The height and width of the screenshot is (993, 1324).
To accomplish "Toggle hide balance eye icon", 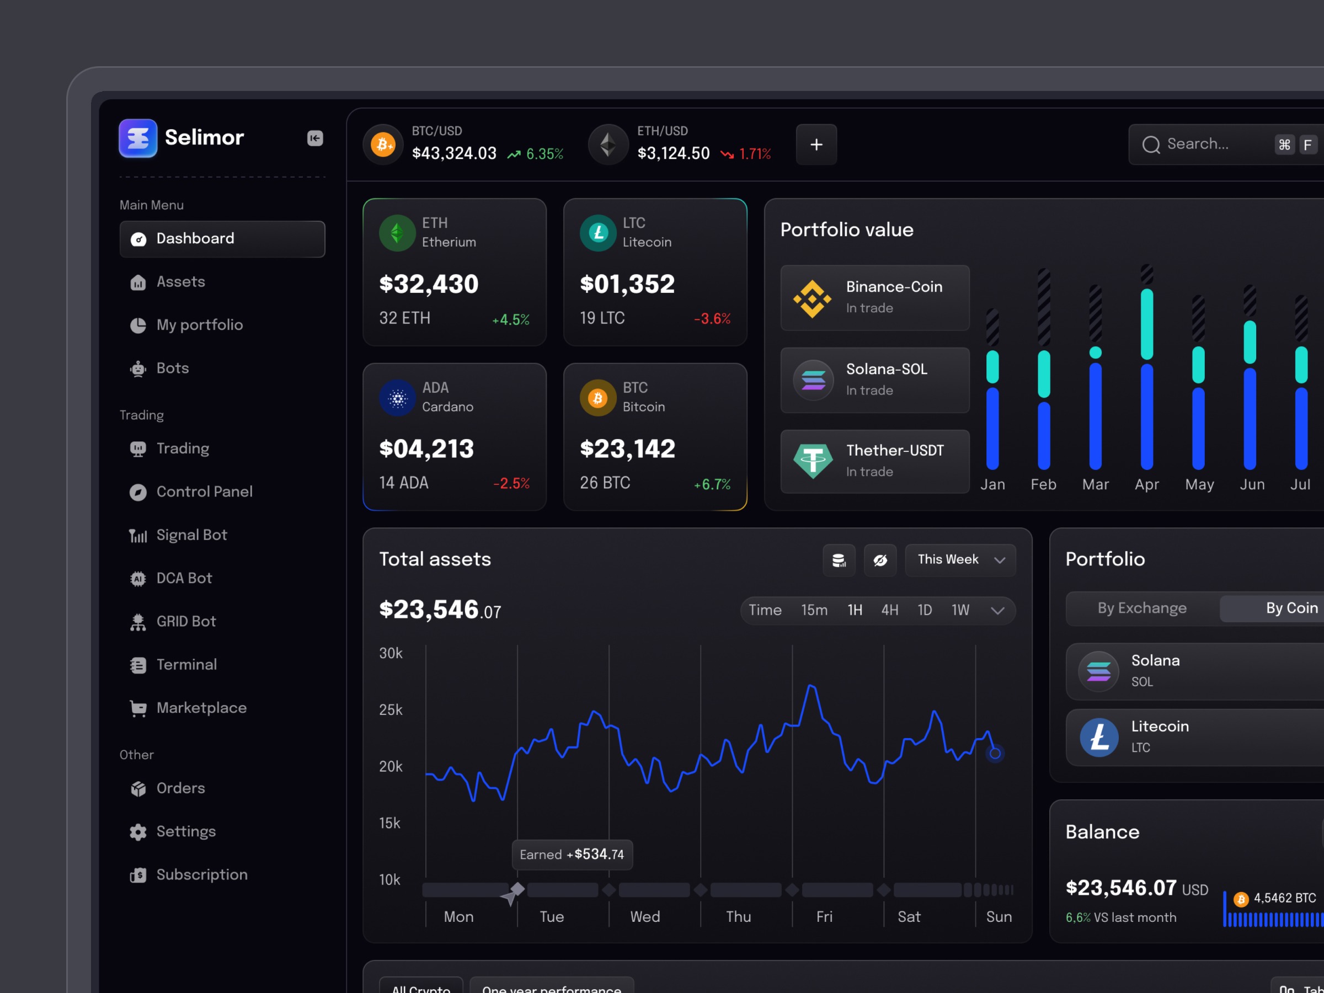I will pos(880,560).
